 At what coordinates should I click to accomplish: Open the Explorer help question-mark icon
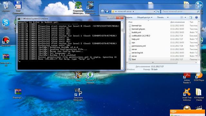click(x=196, y=17)
